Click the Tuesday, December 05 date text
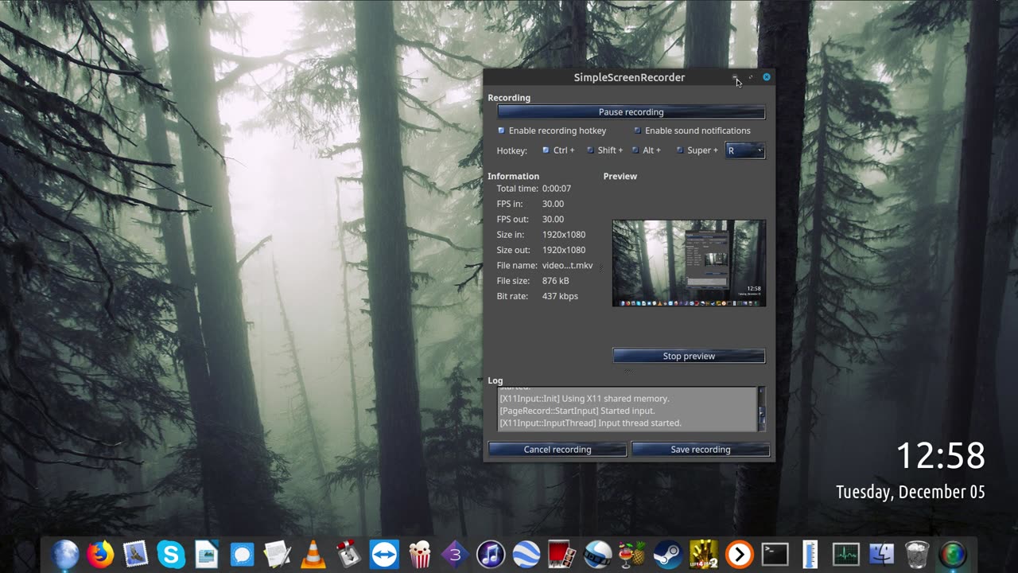Viewport: 1018px width, 573px height. pos(911,492)
